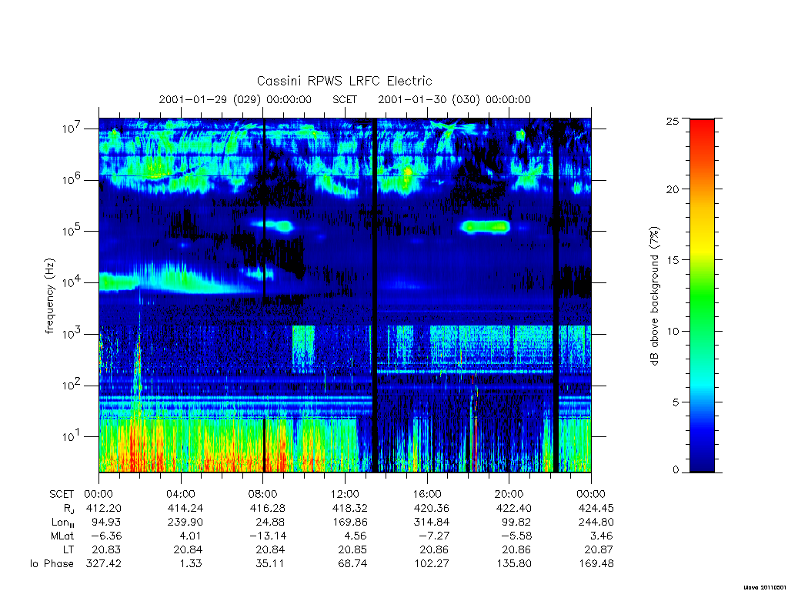The image size is (788, 591).
Task: Click the frequency tick label for ten to the seventh hertz
Action: pyautogui.click(x=72, y=129)
